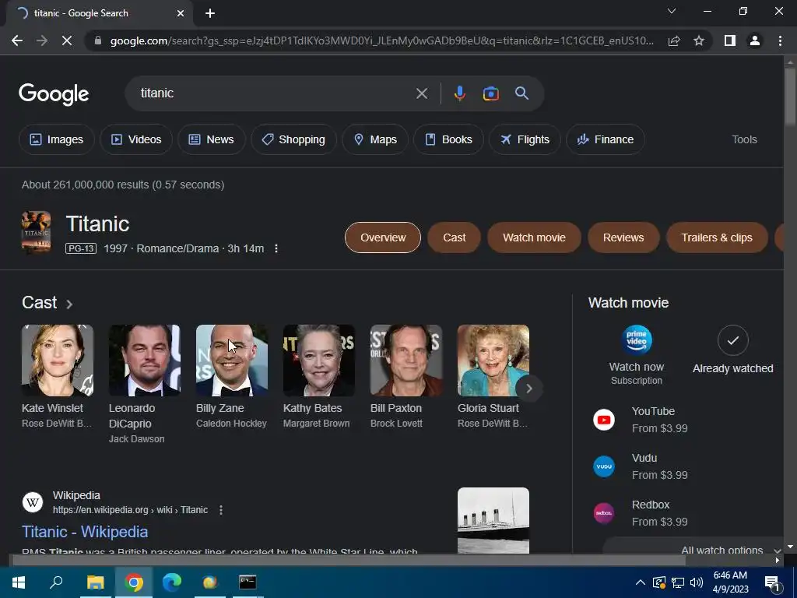Open Billy Zane cast photo

[x=232, y=361]
